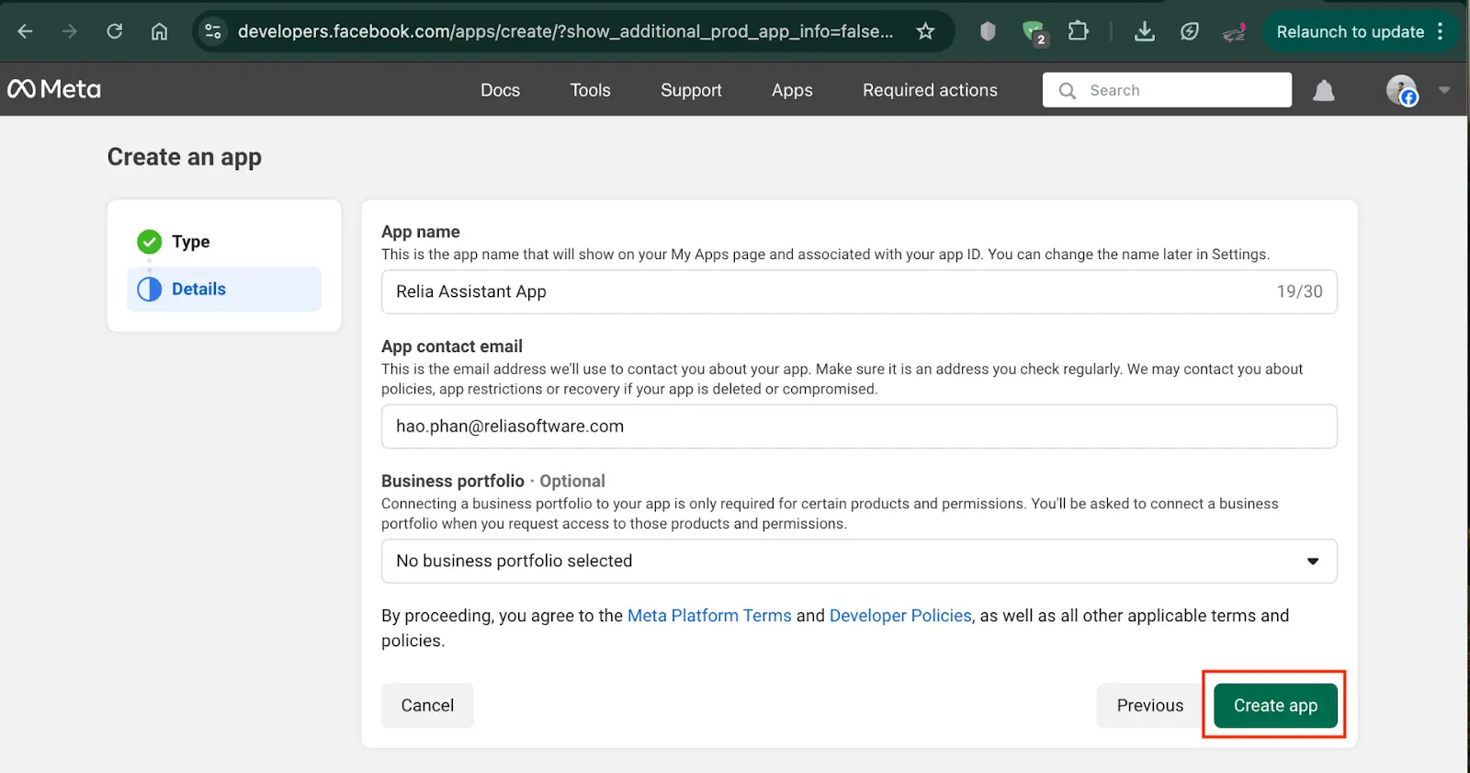
Task: Bookmark page with star icon
Action: pos(925,31)
